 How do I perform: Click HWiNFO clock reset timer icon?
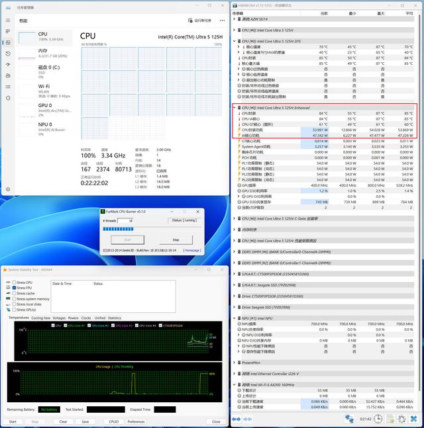(378, 419)
